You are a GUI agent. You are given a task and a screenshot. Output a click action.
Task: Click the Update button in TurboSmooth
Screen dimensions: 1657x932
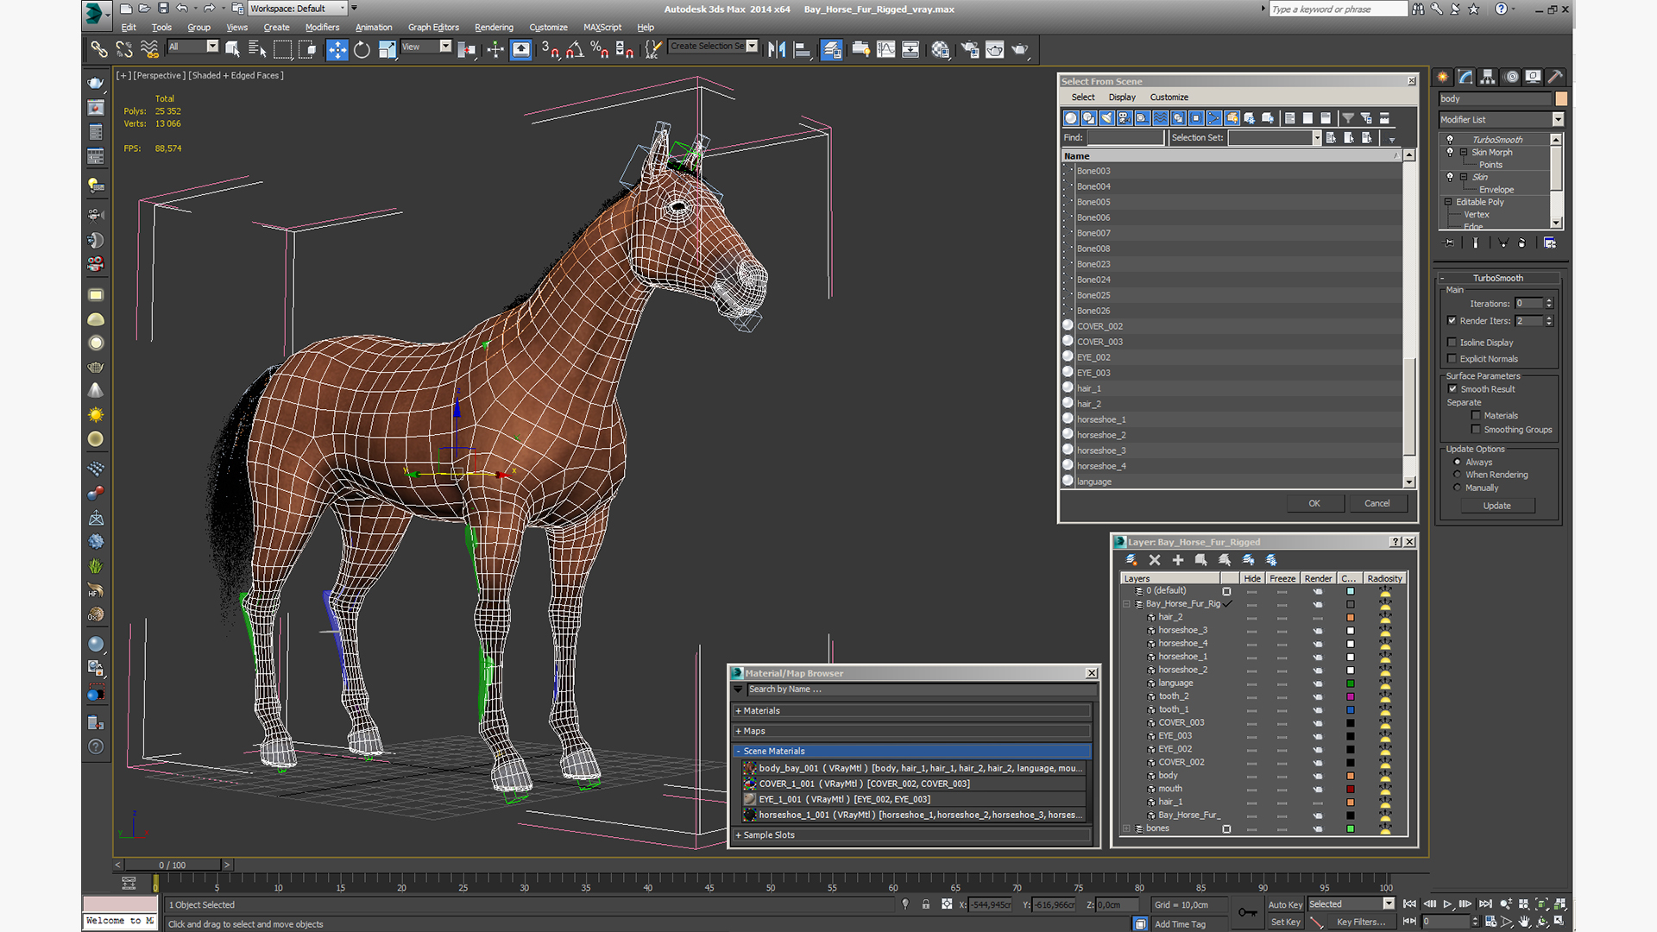click(1496, 506)
